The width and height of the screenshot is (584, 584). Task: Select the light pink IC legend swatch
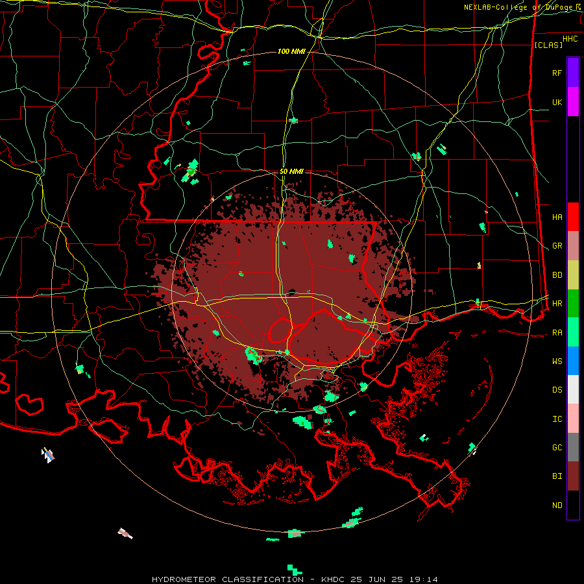573,419
